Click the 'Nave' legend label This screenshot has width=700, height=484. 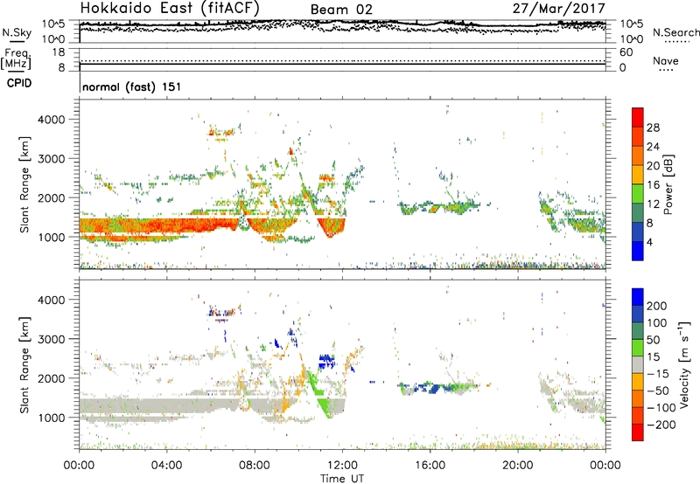coord(666,60)
